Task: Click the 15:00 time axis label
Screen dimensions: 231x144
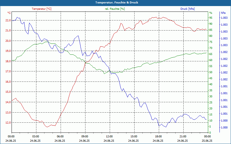Action: point(134,137)
